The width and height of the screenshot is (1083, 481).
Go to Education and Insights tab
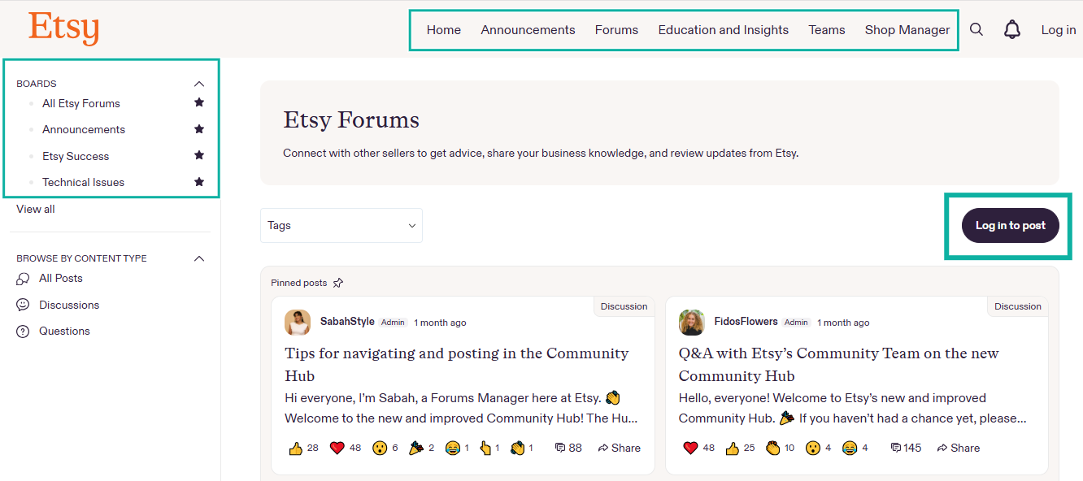click(x=723, y=29)
